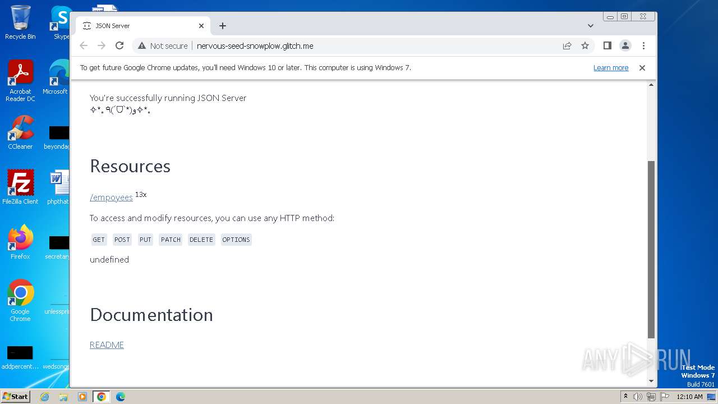Image resolution: width=718 pixels, height=404 pixels.
Task: Click the Not secure warning icon
Action: [142, 45]
